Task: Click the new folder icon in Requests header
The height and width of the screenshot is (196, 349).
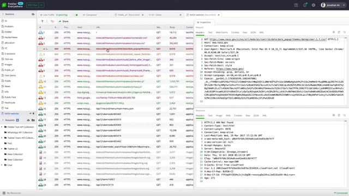Action: pyautogui.click(x=33, y=120)
